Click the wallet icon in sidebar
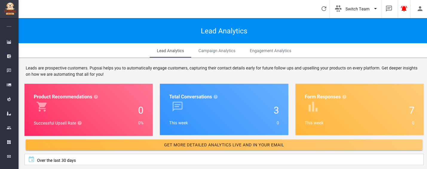The image size is (427, 169). (9, 56)
